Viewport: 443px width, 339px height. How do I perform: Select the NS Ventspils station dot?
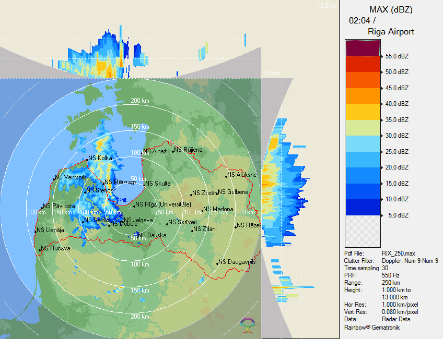pos(54,179)
